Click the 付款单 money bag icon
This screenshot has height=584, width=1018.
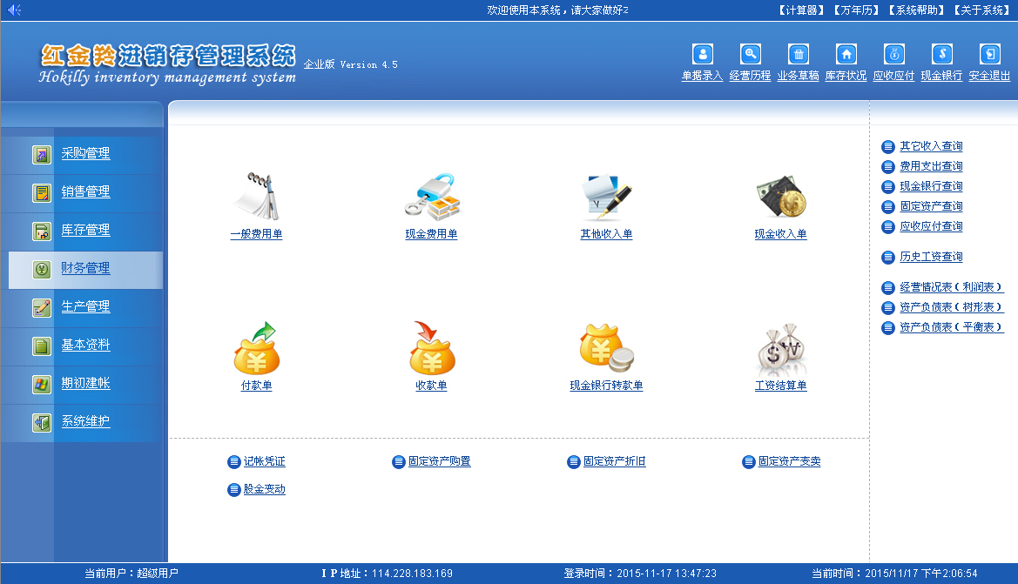(256, 348)
